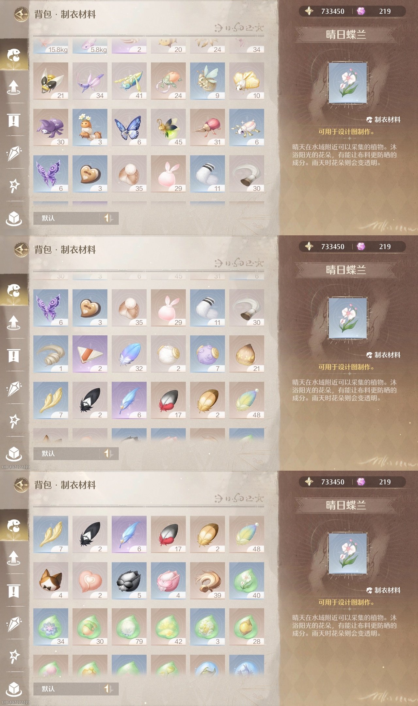Select the green leaf flower item 40

coord(247,581)
